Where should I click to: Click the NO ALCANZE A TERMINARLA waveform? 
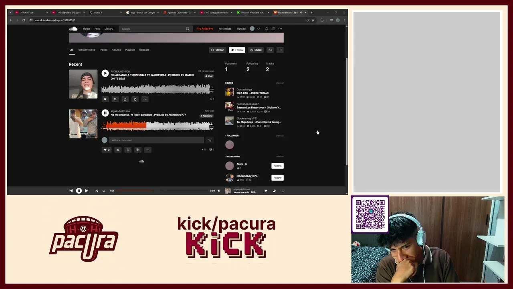[x=157, y=88]
